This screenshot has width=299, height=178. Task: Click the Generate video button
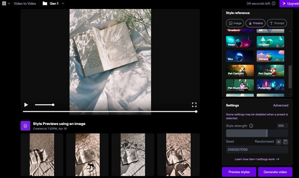[x=275, y=172]
